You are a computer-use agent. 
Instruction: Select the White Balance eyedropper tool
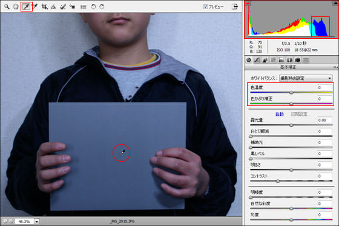[27, 7]
